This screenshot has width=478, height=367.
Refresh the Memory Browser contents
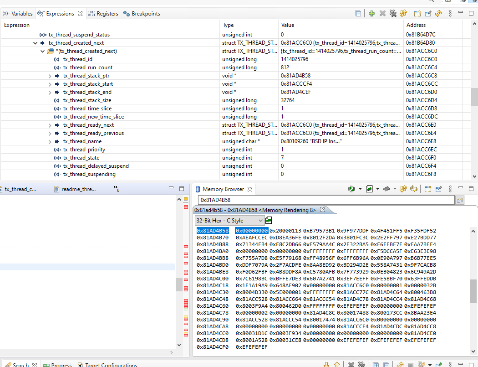point(414,188)
